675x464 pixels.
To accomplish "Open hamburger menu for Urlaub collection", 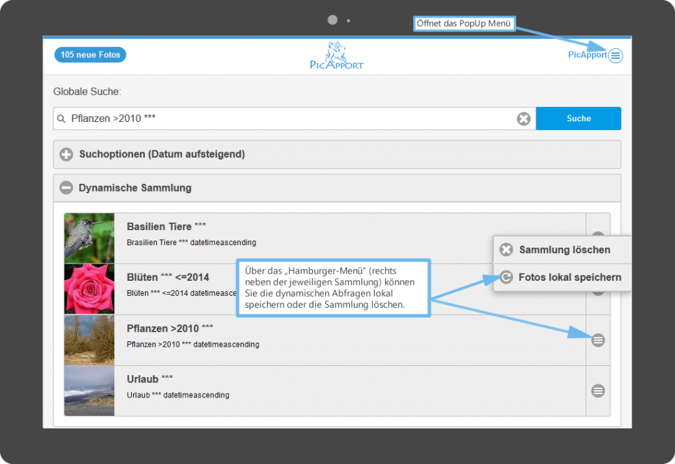I will 598,391.
